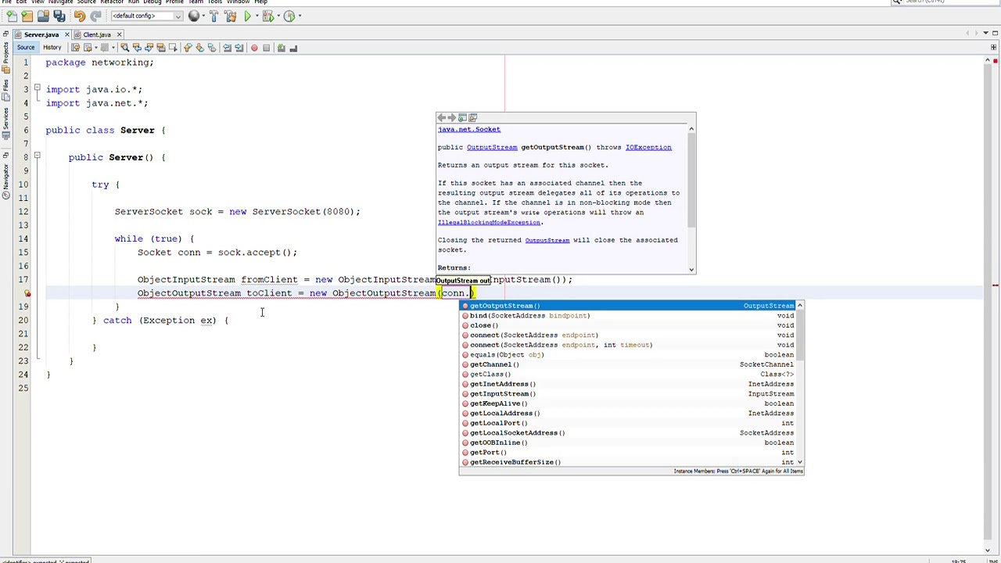Click the Find Next Occurrence icon
This screenshot has height=563, width=1001.
click(x=148, y=48)
